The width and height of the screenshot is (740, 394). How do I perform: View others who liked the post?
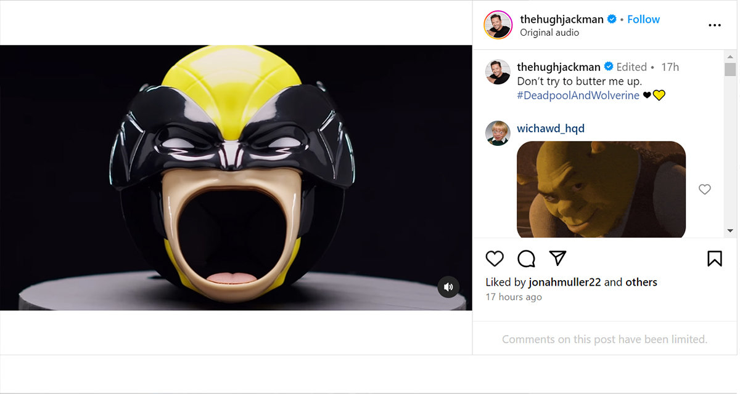click(x=641, y=283)
